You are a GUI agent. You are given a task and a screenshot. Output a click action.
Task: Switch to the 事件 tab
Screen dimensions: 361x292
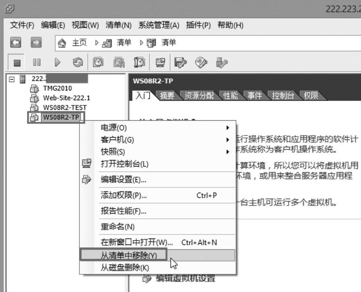255,96
